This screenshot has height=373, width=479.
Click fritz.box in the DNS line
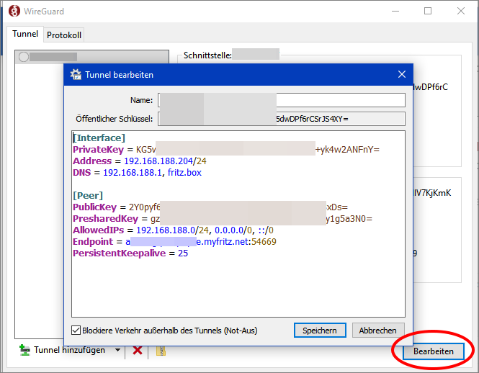point(184,173)
